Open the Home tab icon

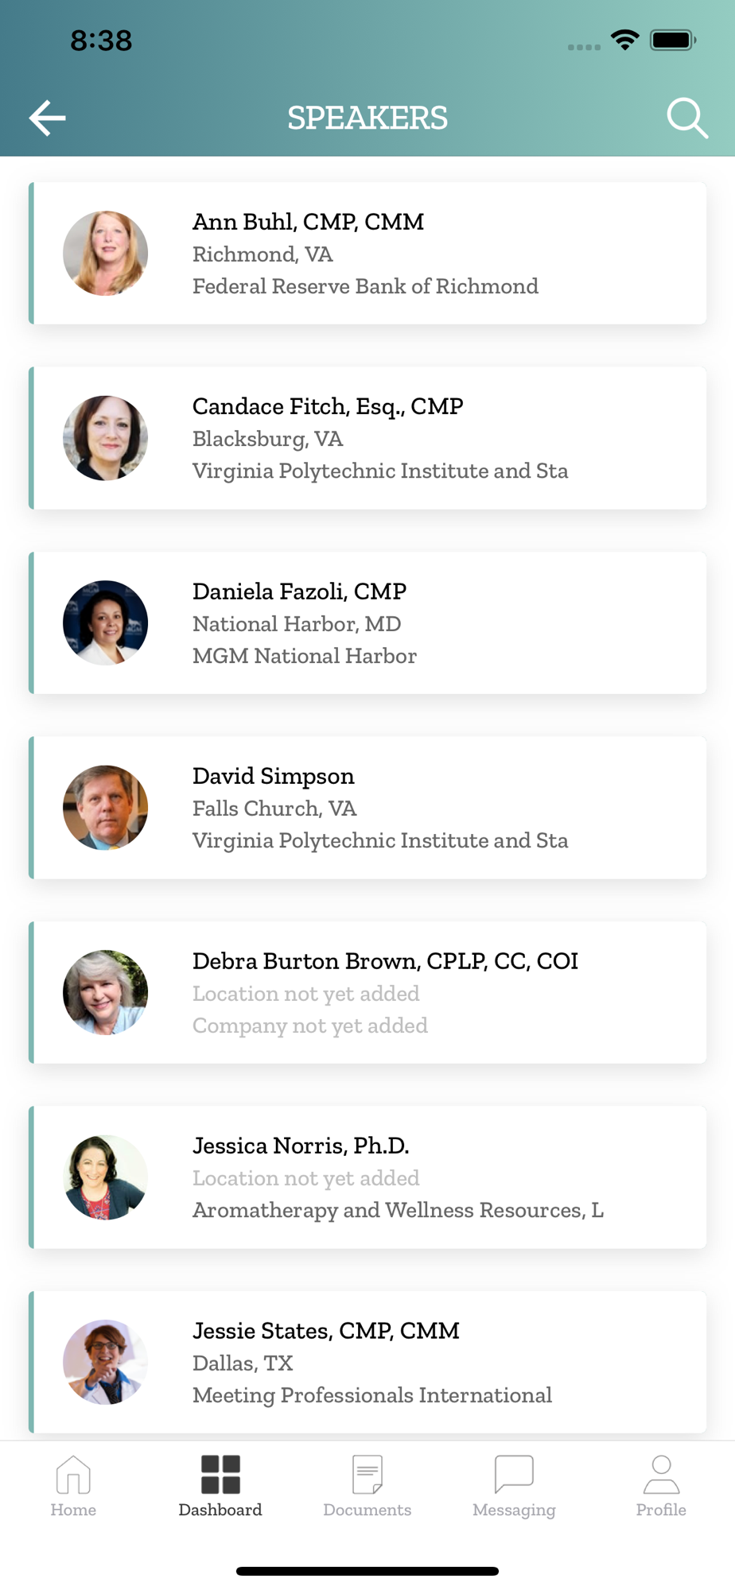[73, 1475]
